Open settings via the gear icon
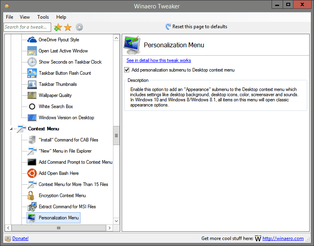Viewport: 314px width, 246px height. click(79, 27)
